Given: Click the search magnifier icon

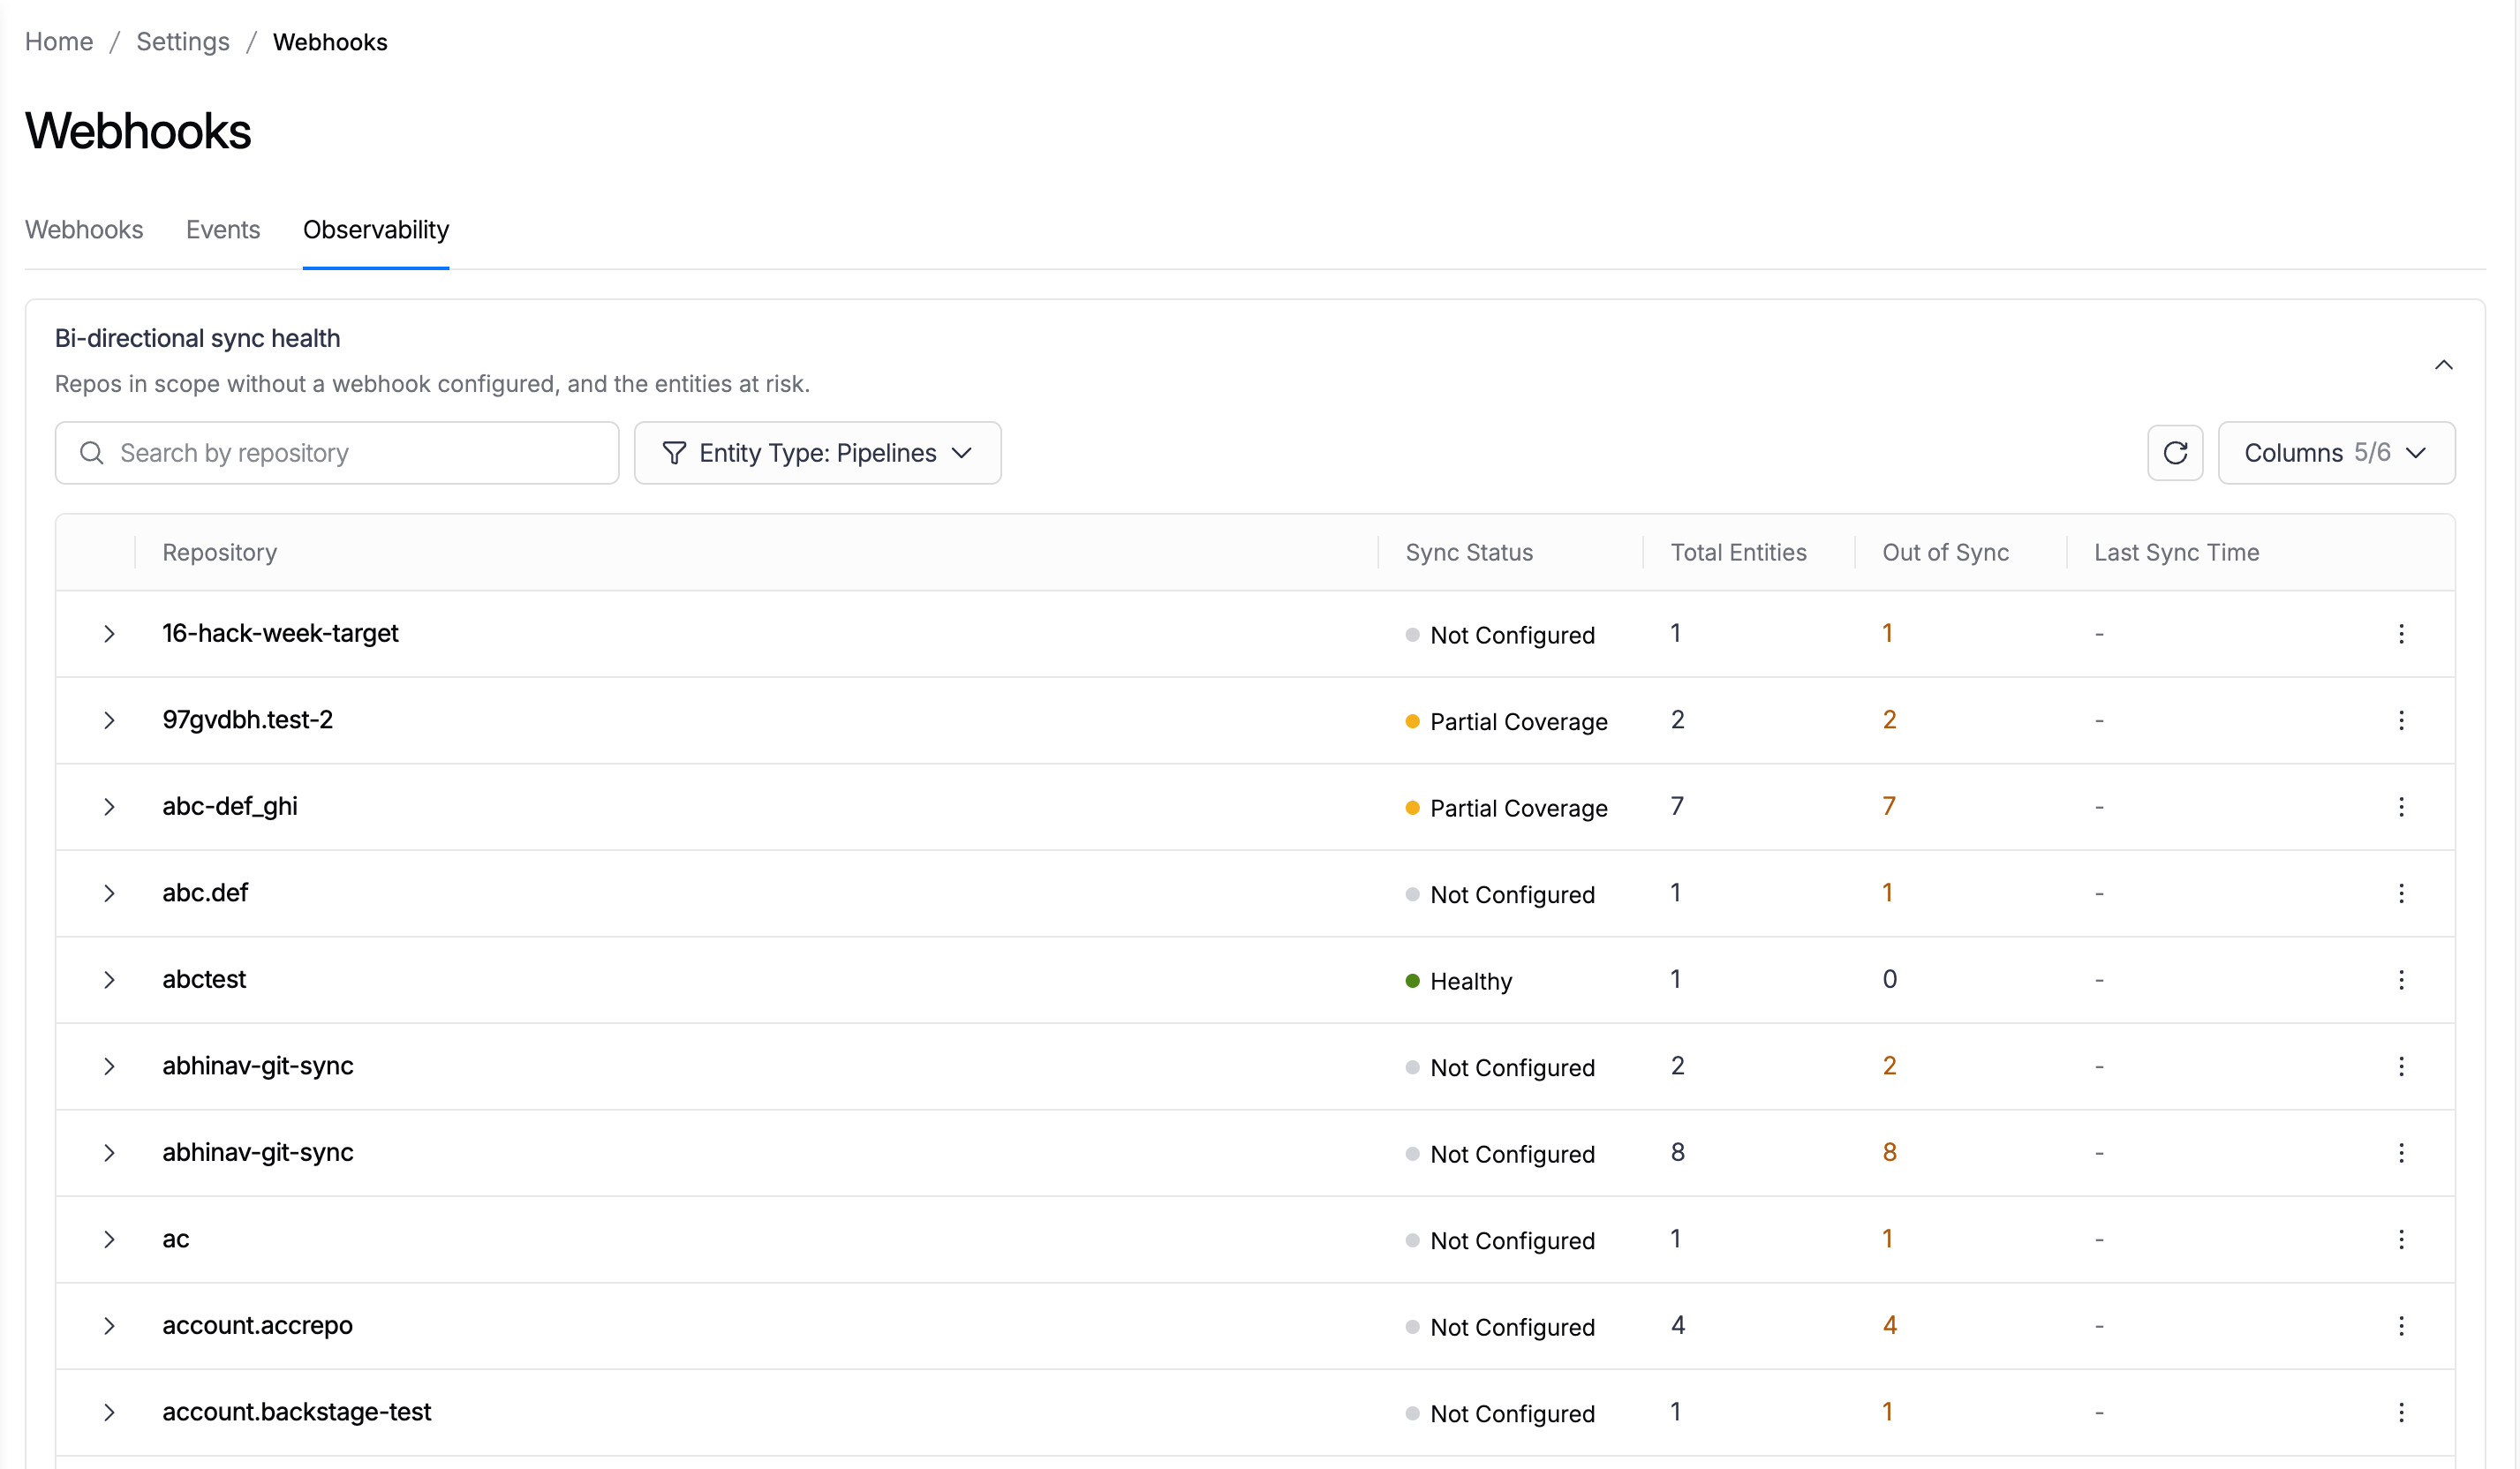Looking at the screenshot, I should (92, 453).
